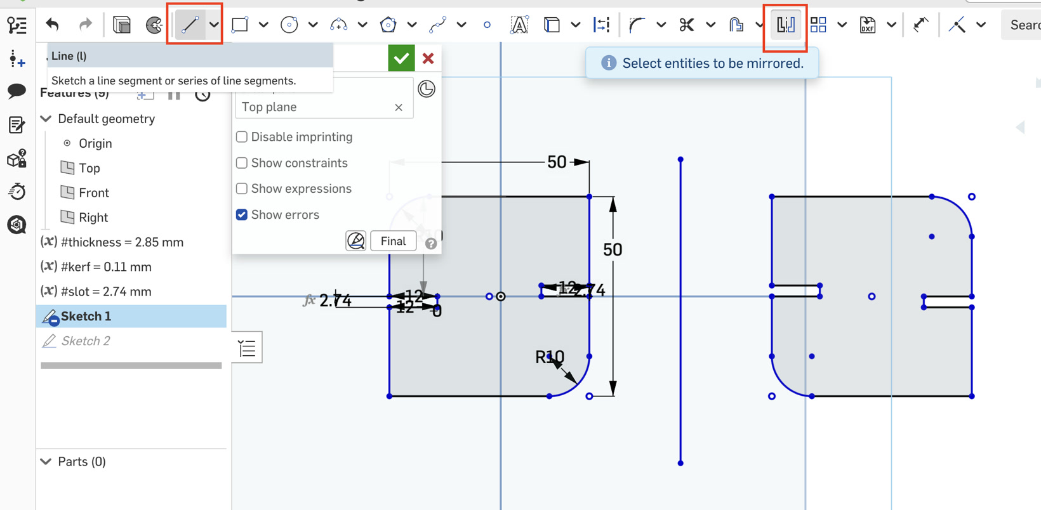Open the configuration cubes sidebar icon
The image size is (1041, 510).
tap(17, 159)
